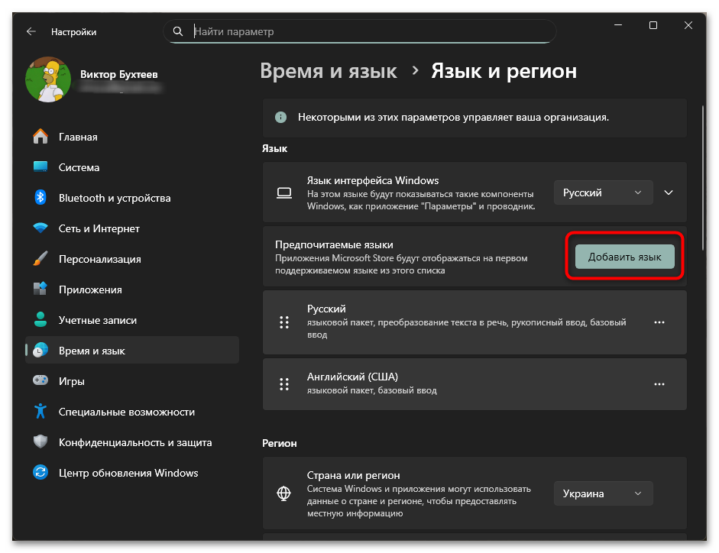Viewport: 719px width, 553px height.
Task: Open Сеть и Интернет section
Action: 132,228
